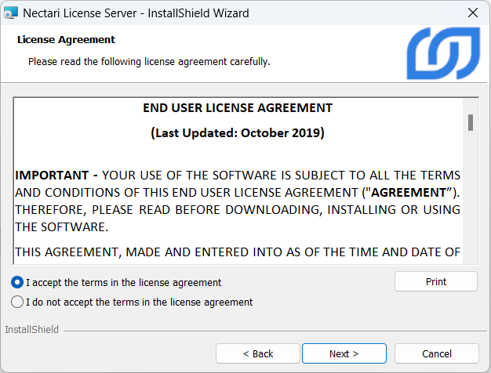
Task: Close the InstallShield Wizard window
Action: click(473, 13)
